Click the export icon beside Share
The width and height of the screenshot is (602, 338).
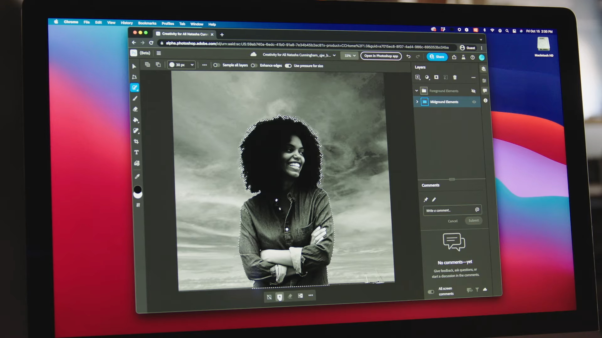pyautogui.click(x=454, y=57)
